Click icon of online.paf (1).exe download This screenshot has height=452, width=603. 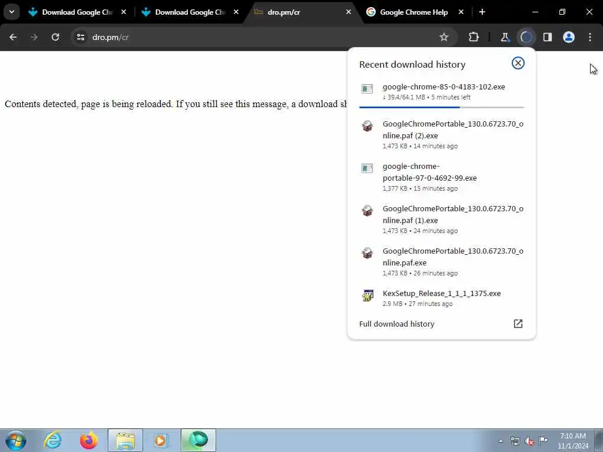click(x=367, y=210)
